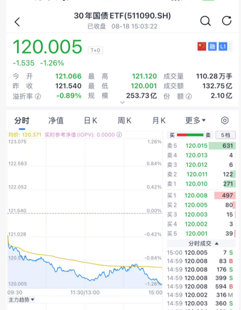Tap the L1 quote level badge
241x310 pixels.
tap(223, 47)
